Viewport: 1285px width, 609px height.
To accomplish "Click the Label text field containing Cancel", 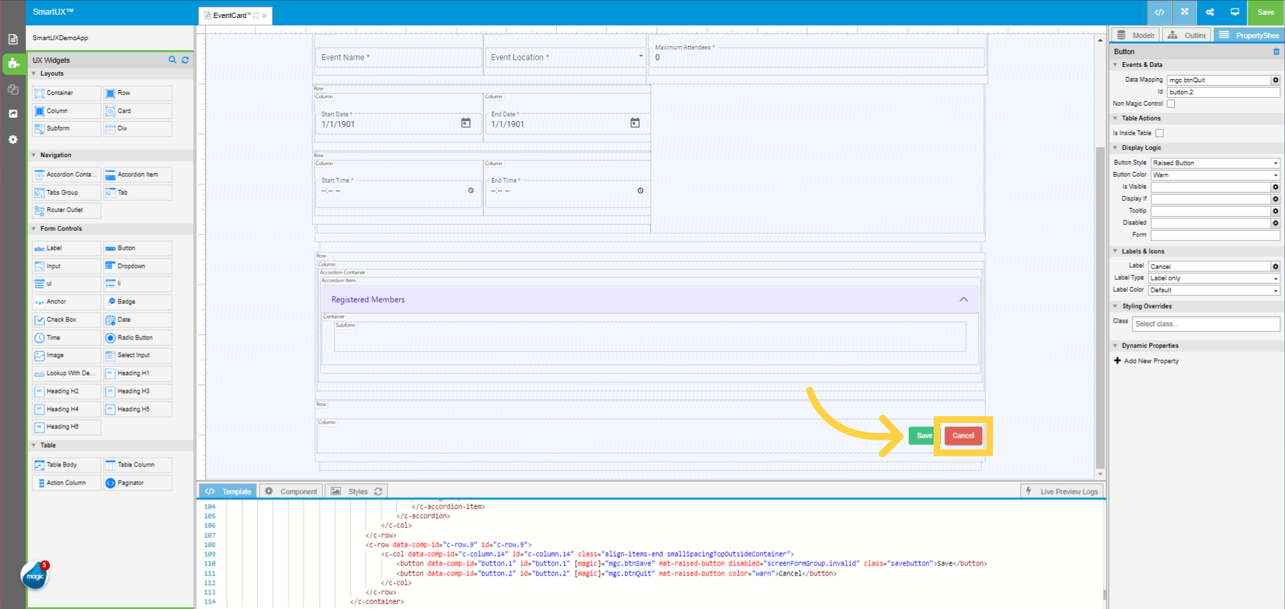I will pos(1209,266).
